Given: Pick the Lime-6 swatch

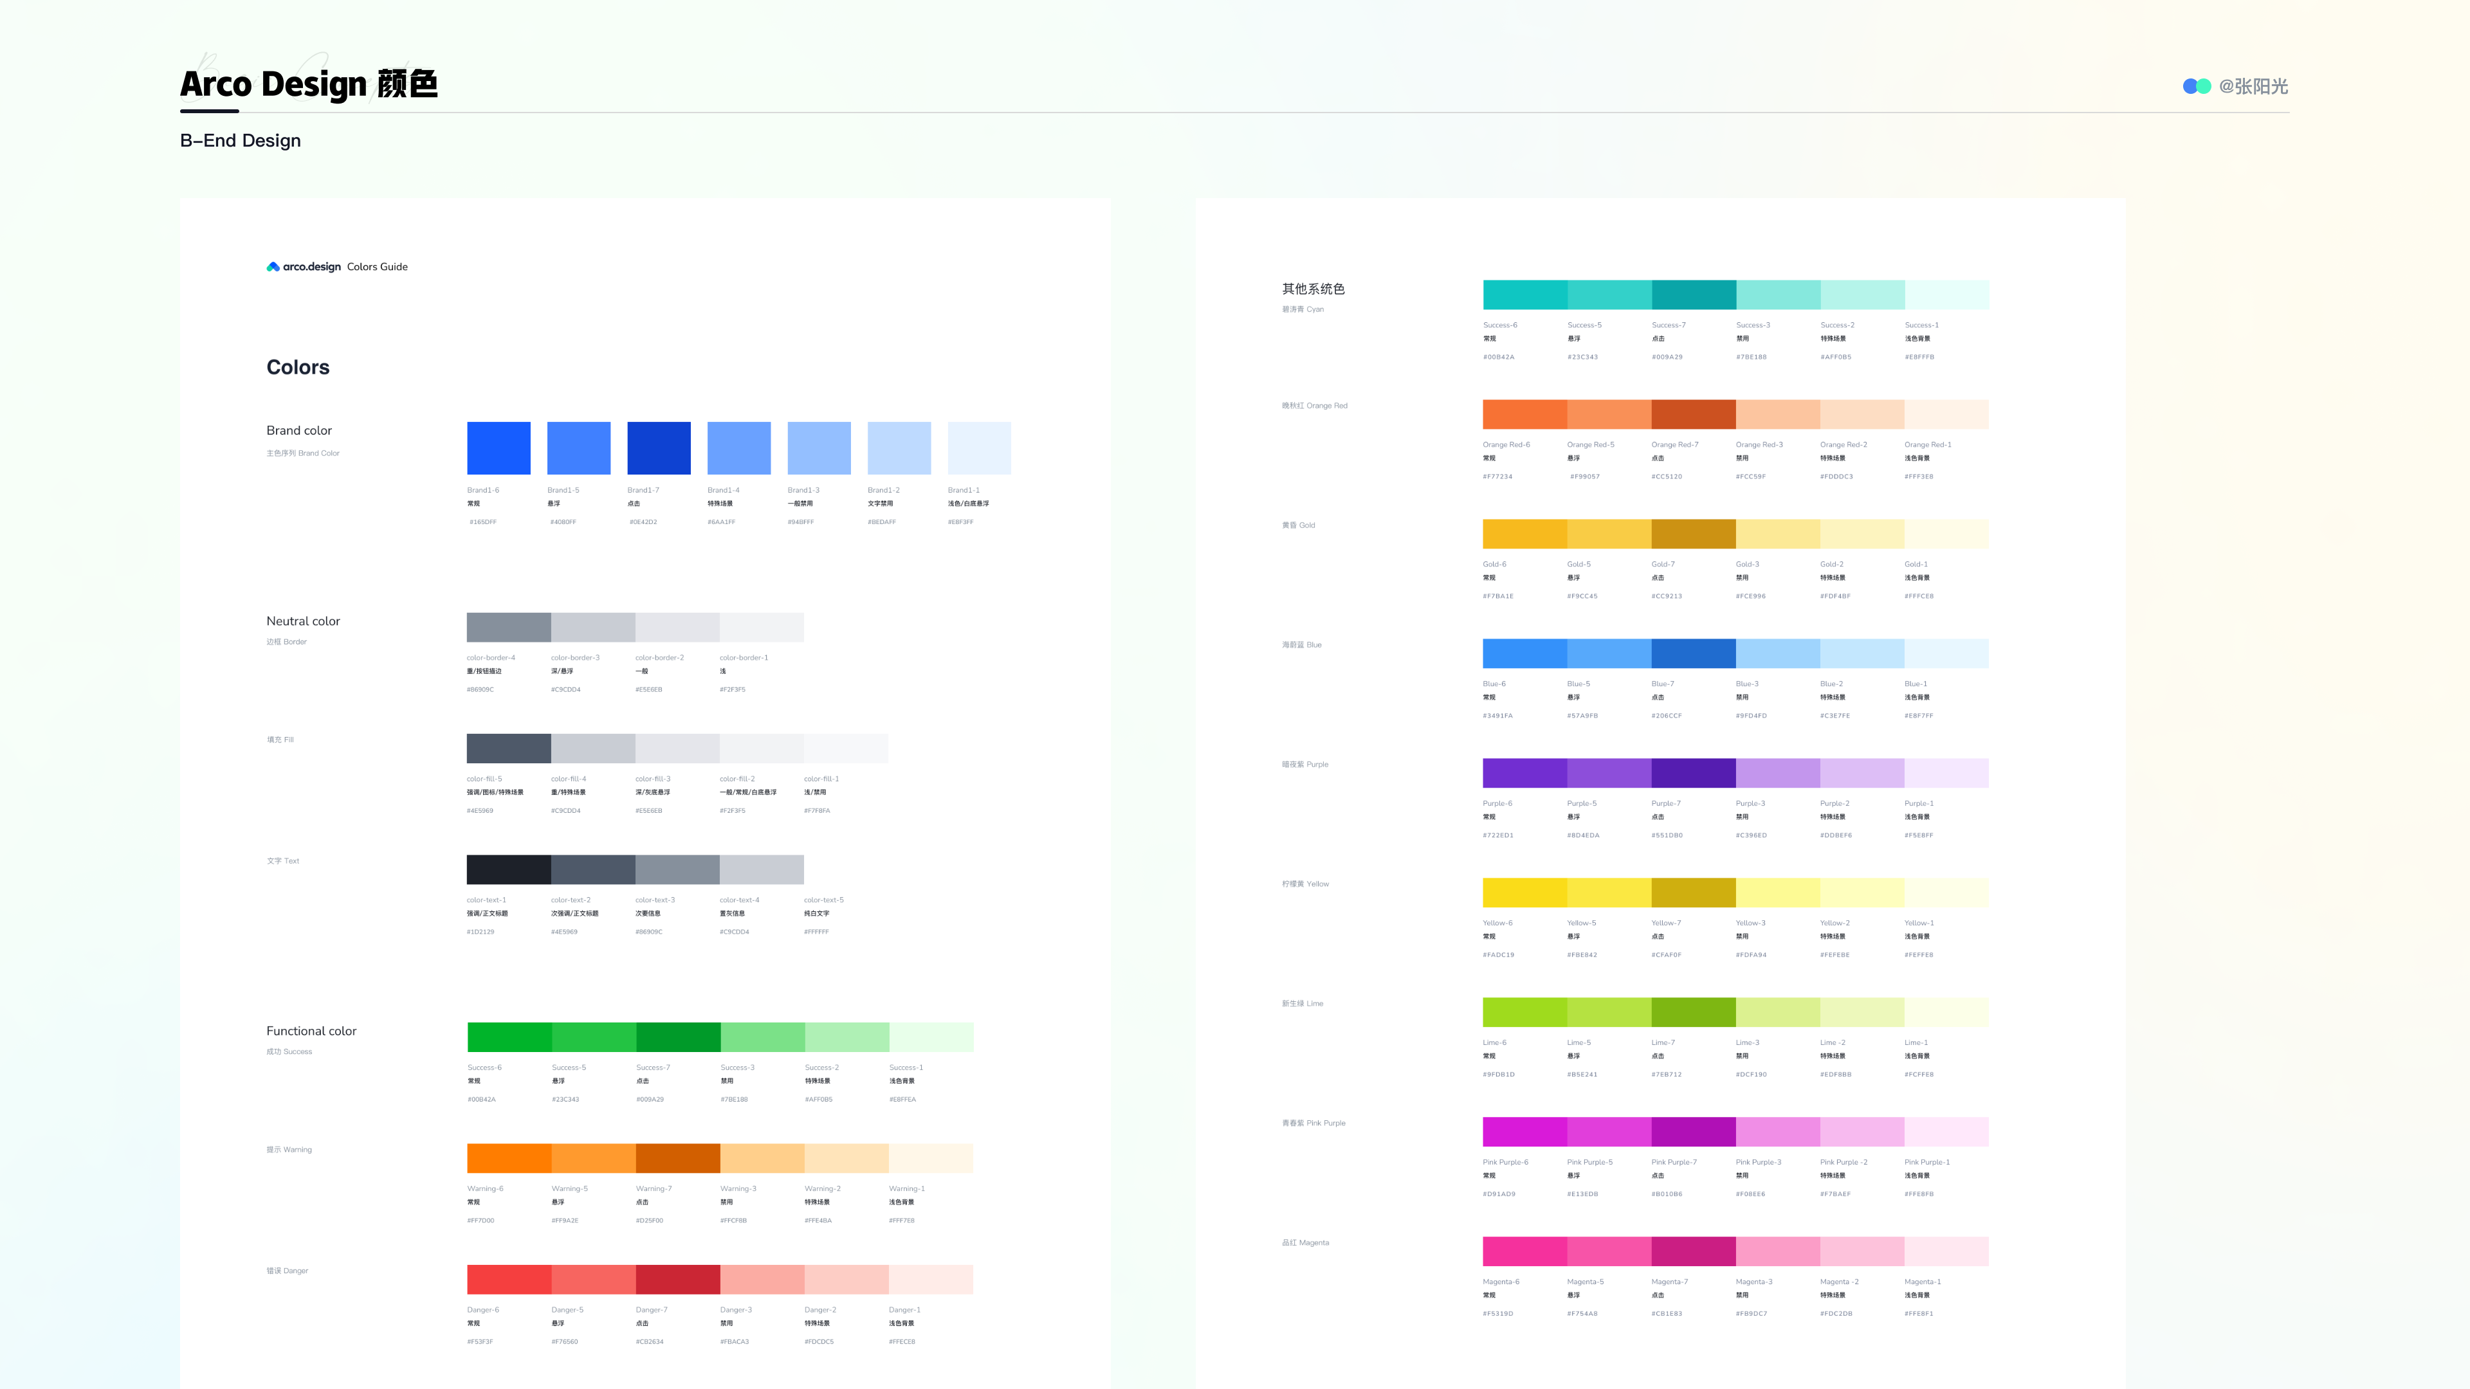Looking at the screenshot, I should [x=1524, y=1012].
